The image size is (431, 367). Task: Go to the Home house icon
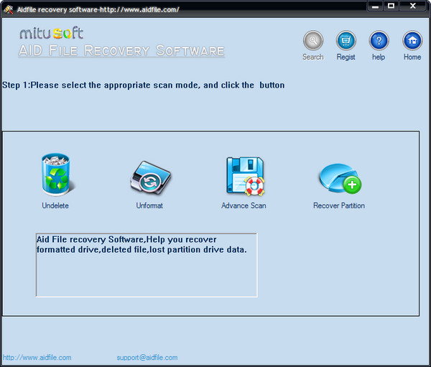tap(412, 41)
